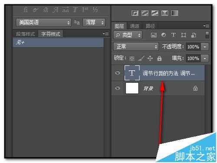The image size is (217, 163).
Task: Select the 背景 layer name
Action: pyautogui.click(x=148, y=88)
